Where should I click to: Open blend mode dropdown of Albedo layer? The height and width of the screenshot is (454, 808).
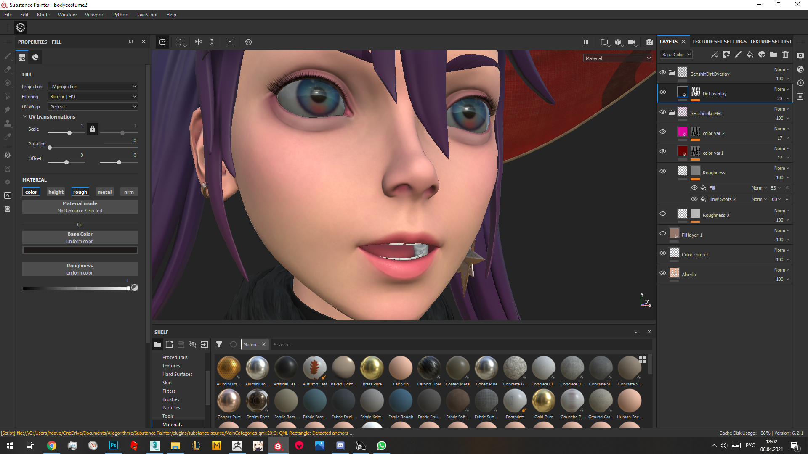781,270
